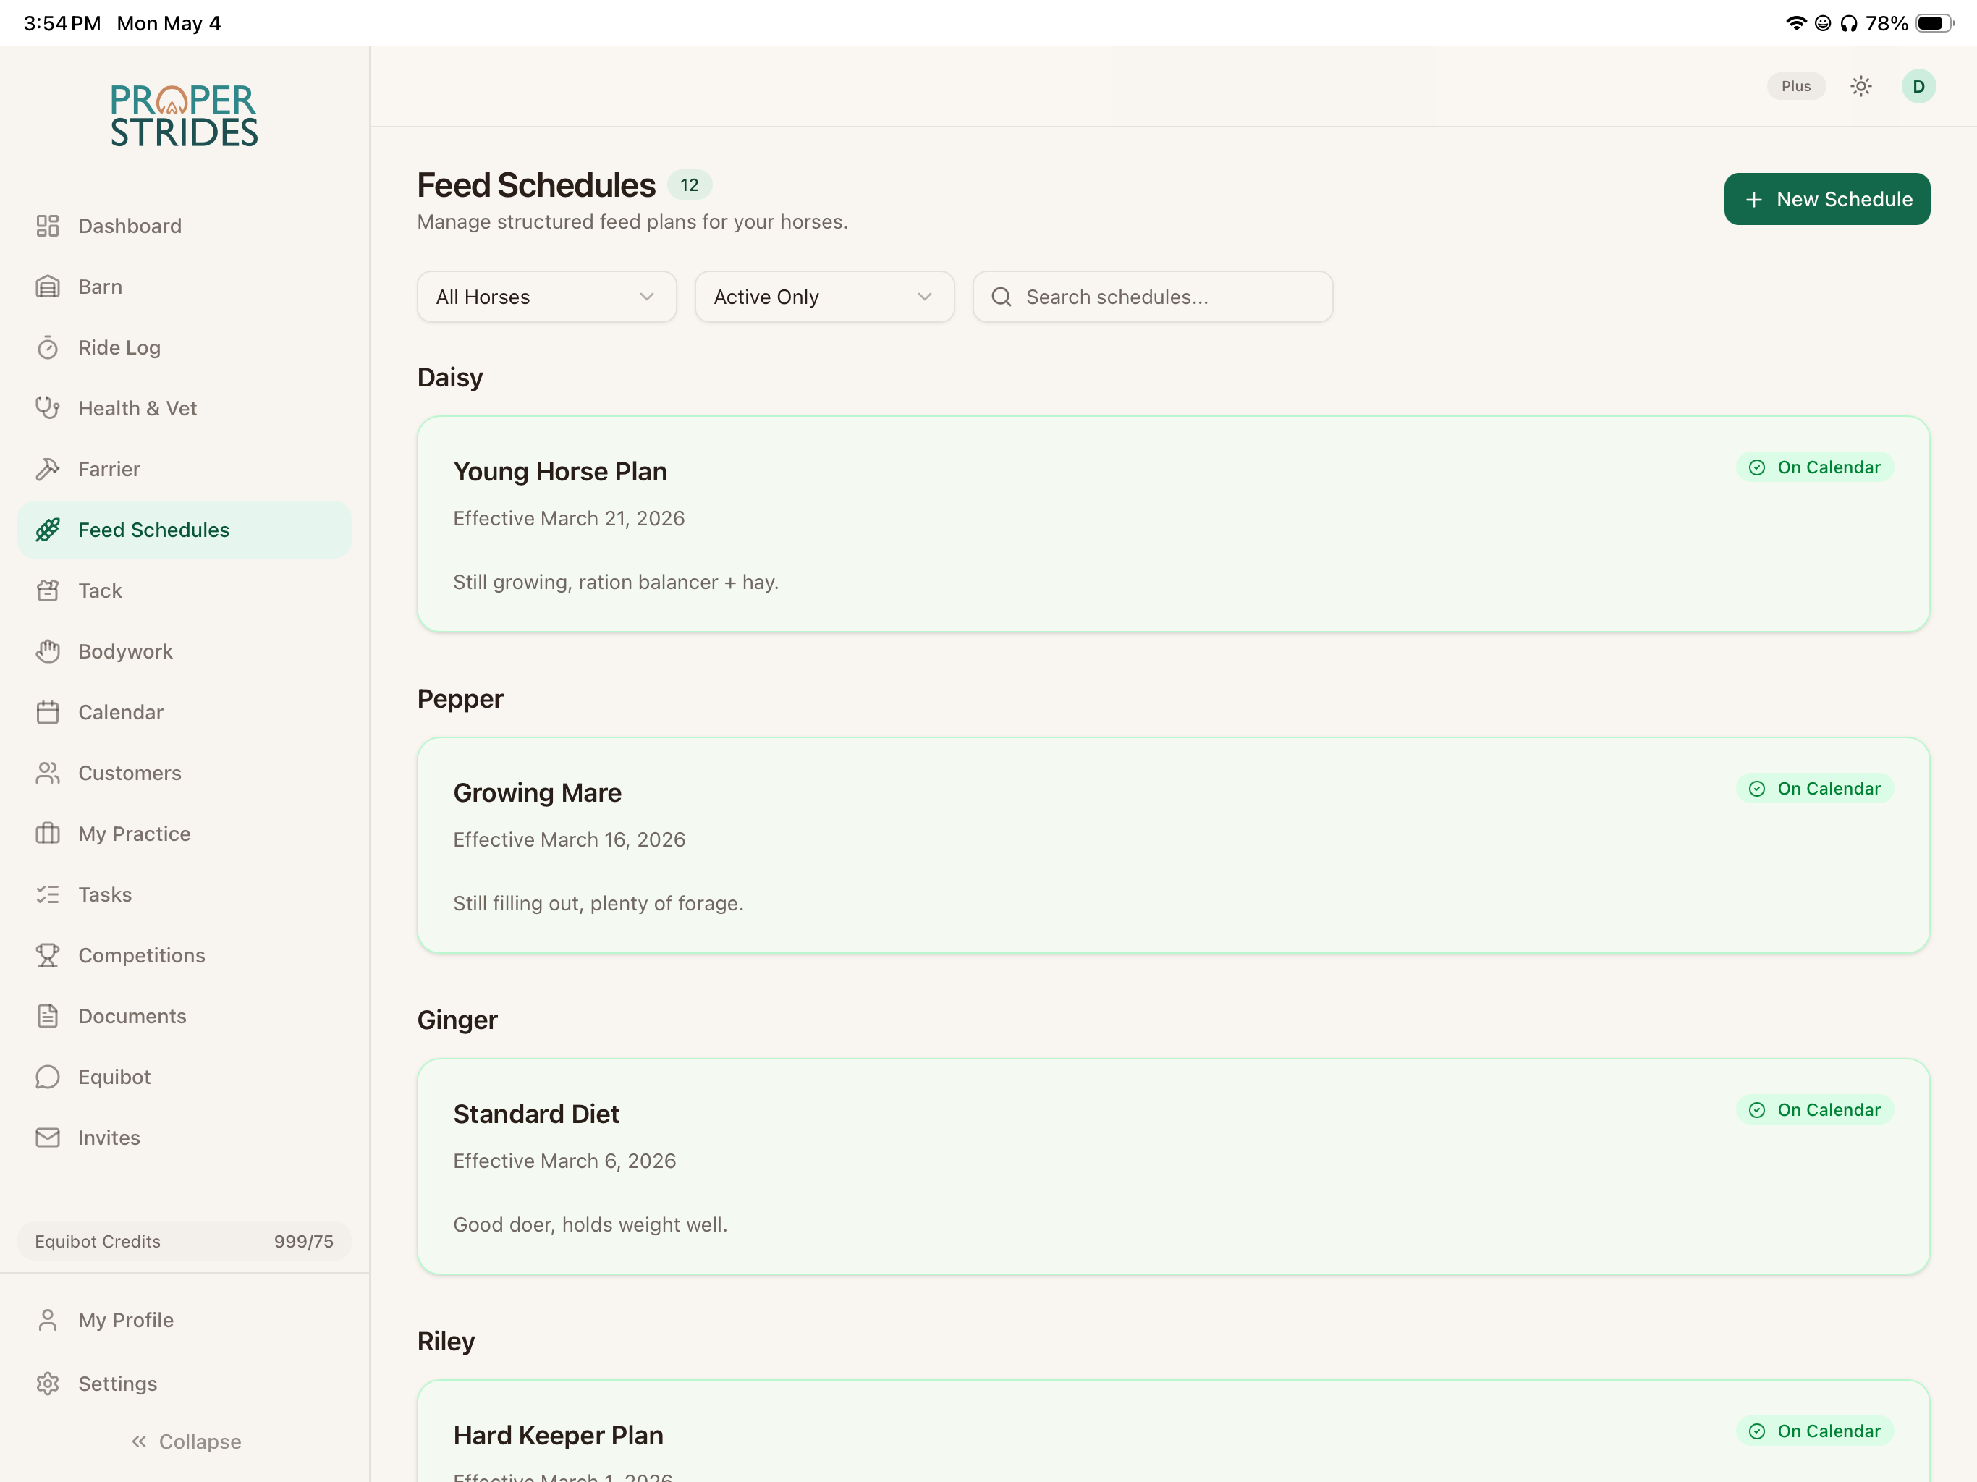Screen dimensions: 1977x1482
Task: Toggle the light/dark theme sun icon
Action: 1860,87
